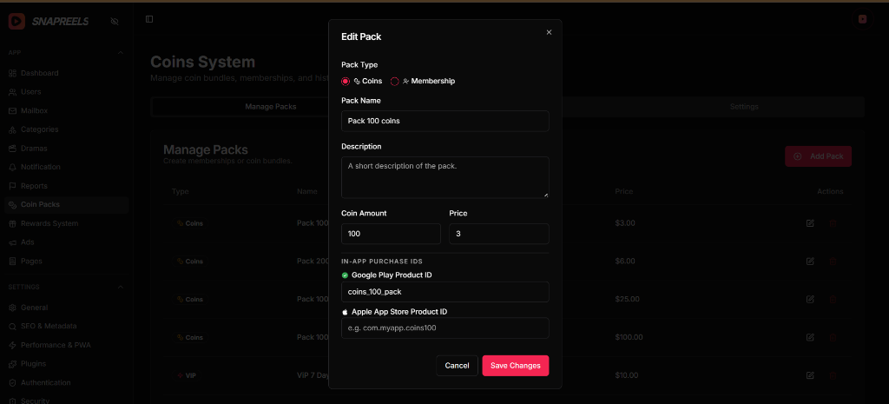This screenshot has height=404, width=889.
Task: Edit the $3.00 pack row
Action: tap(810, 223)
